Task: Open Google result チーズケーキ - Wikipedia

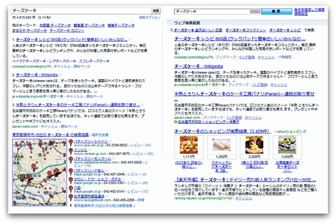Action: [x=37, y=75]
